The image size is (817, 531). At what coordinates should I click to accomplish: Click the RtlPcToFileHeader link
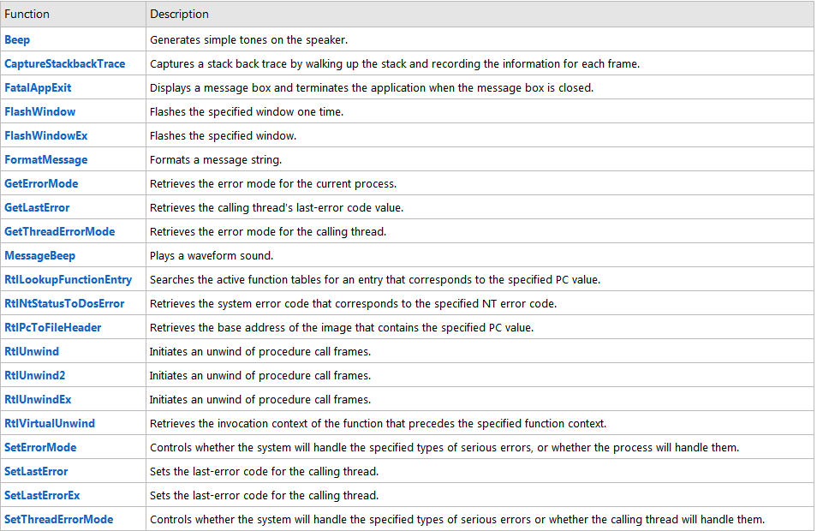click(x=53, y=327)
